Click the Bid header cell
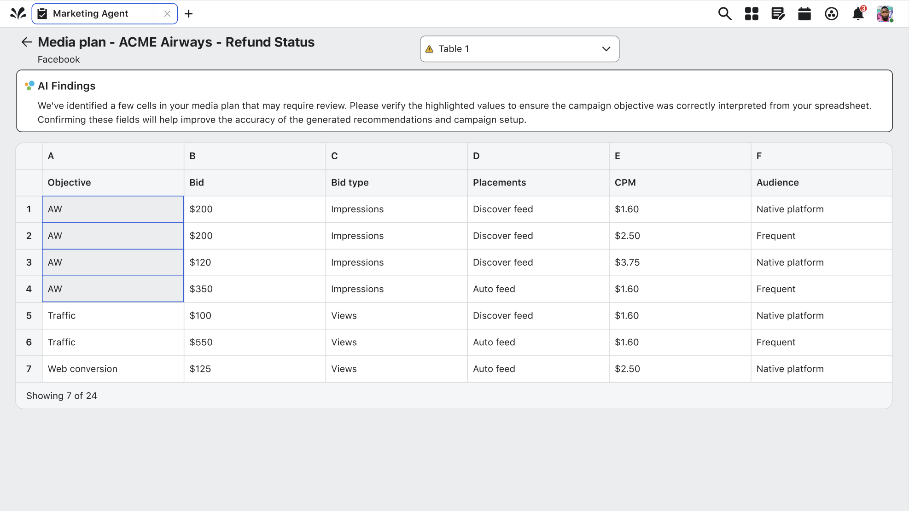 click(x=255, y=183)
